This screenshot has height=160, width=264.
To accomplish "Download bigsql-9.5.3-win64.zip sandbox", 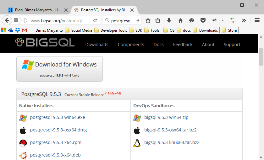I will click(x=166, y=117).
